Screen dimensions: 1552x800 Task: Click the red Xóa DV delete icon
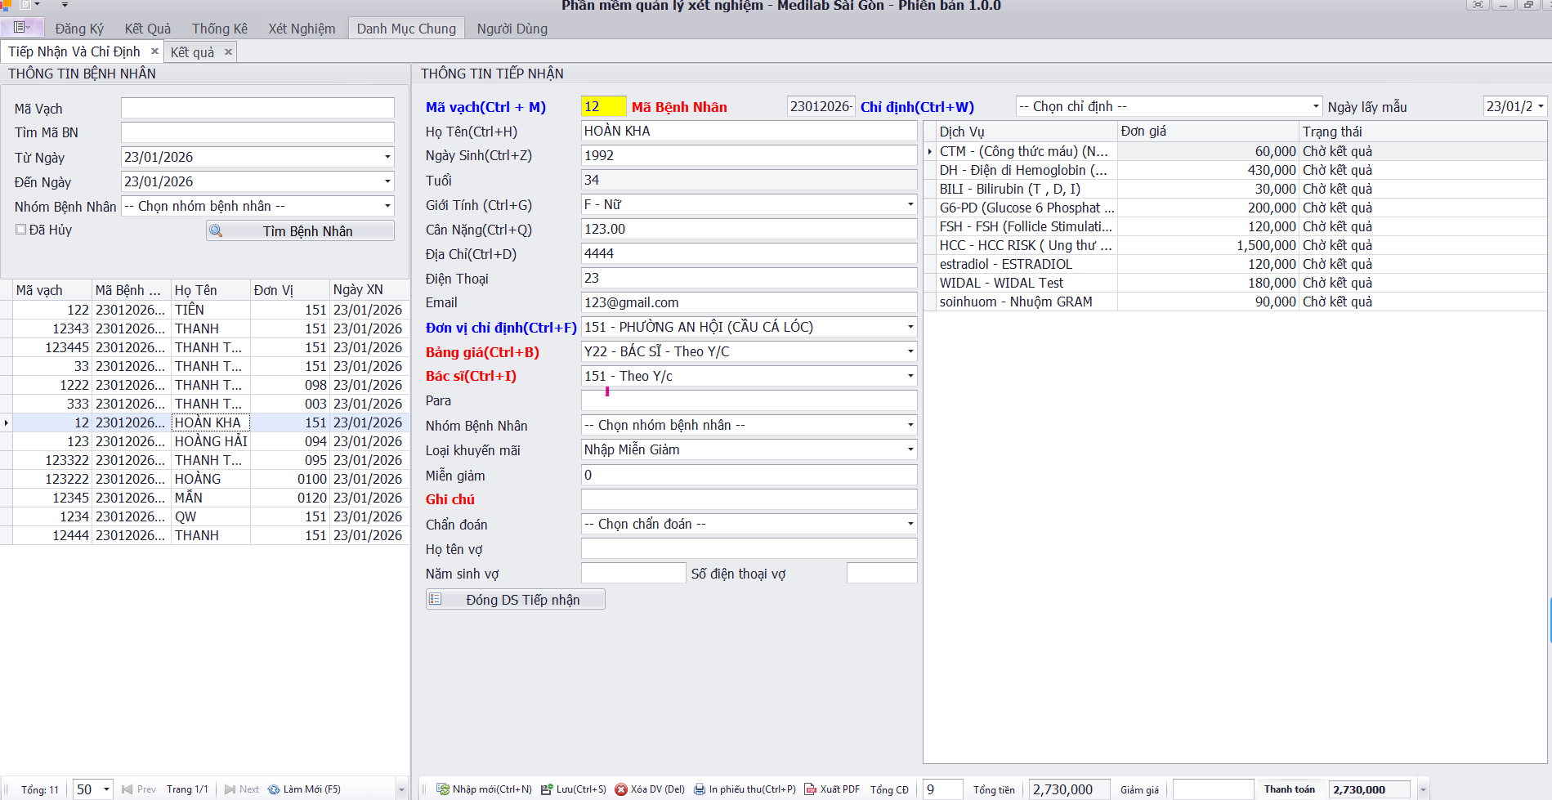[x=621, y=789]
